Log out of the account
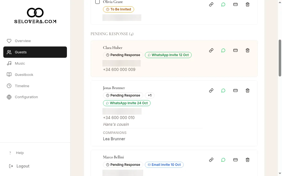This screenshot has width=282, height=176. tap(19, 166)
